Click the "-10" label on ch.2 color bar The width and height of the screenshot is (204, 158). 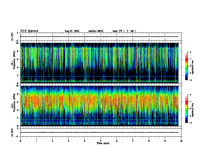coord(191,123)
